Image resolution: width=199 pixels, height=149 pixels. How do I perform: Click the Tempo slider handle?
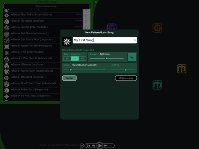coord(107,58)
